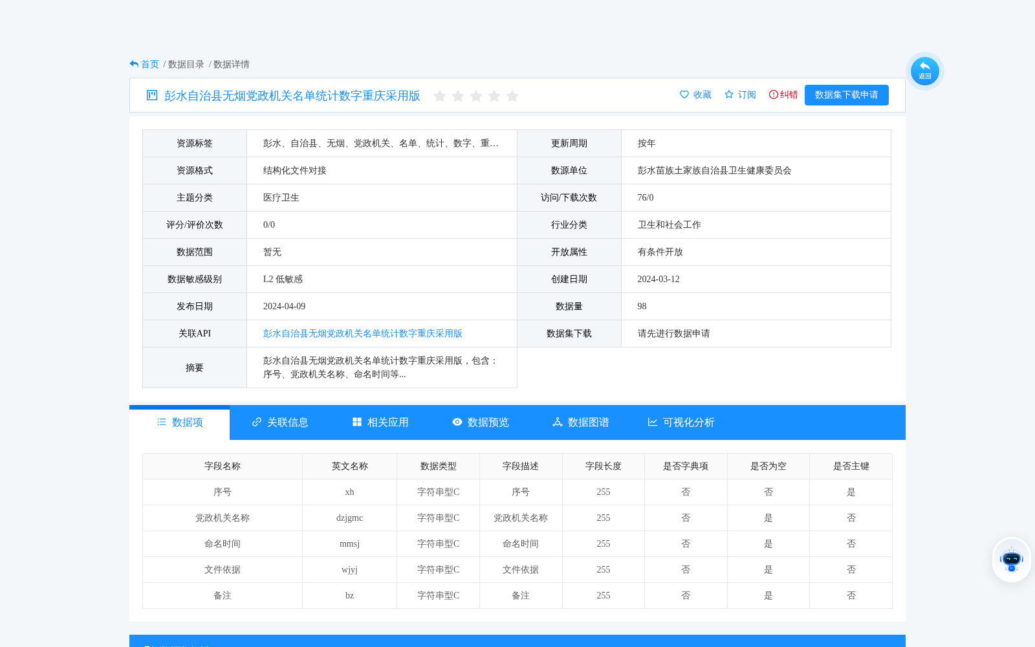
Task: Open the linked API 彭水自治县无烟党政机关名单 link
Action: click(x=363, y=334)
